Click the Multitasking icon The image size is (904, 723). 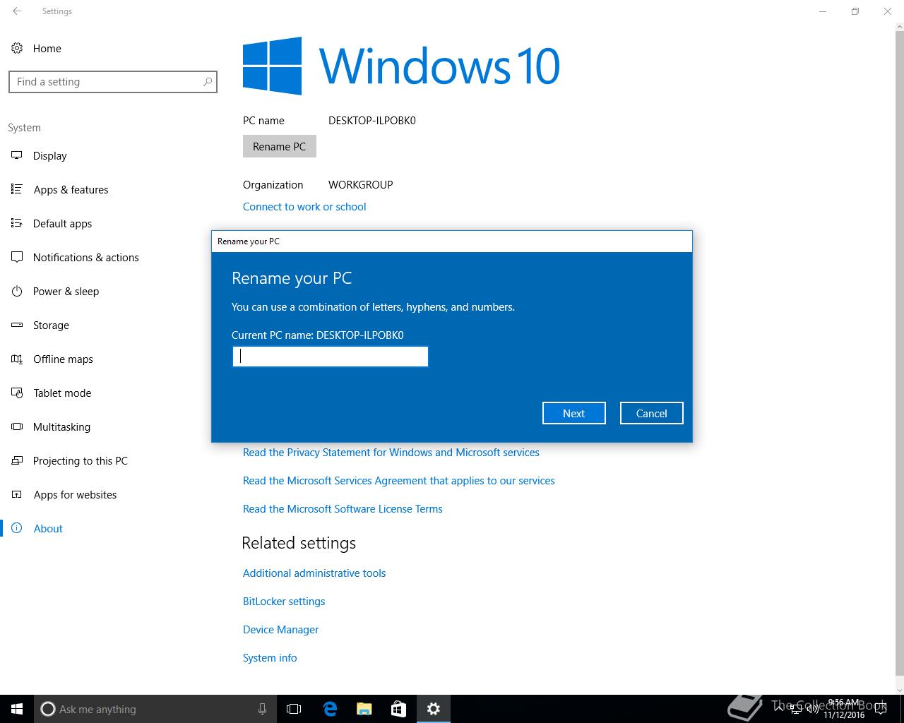(17, 426)
